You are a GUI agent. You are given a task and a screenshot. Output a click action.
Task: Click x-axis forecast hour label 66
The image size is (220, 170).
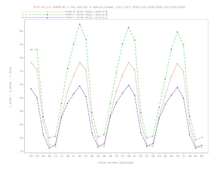click(165, 156)
